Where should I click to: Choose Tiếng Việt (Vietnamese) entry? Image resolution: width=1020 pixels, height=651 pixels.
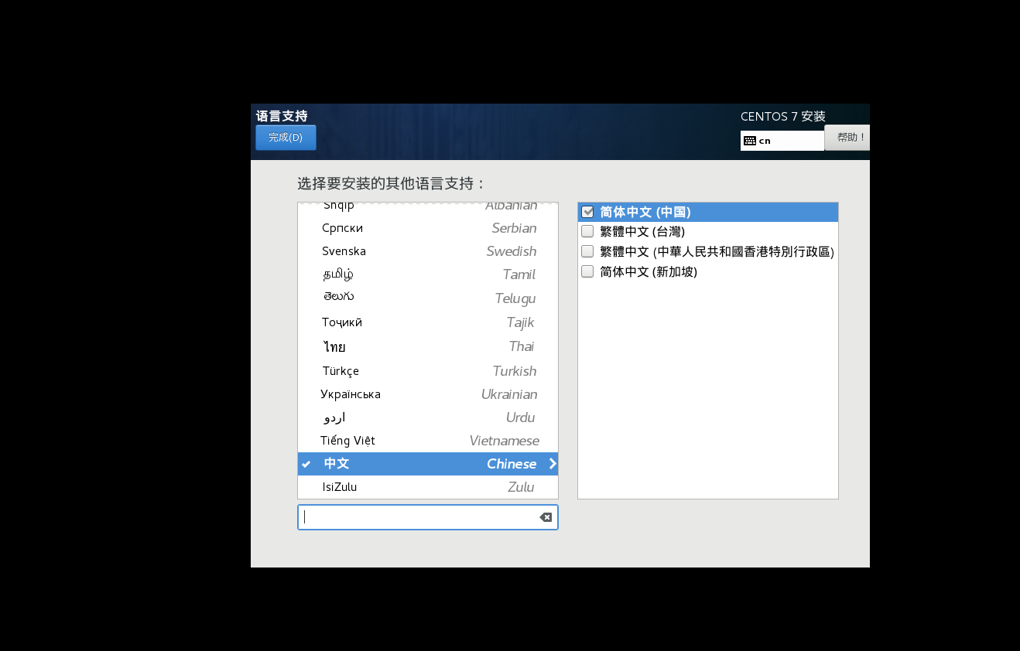pyautogui.click(x=427, y=441)
